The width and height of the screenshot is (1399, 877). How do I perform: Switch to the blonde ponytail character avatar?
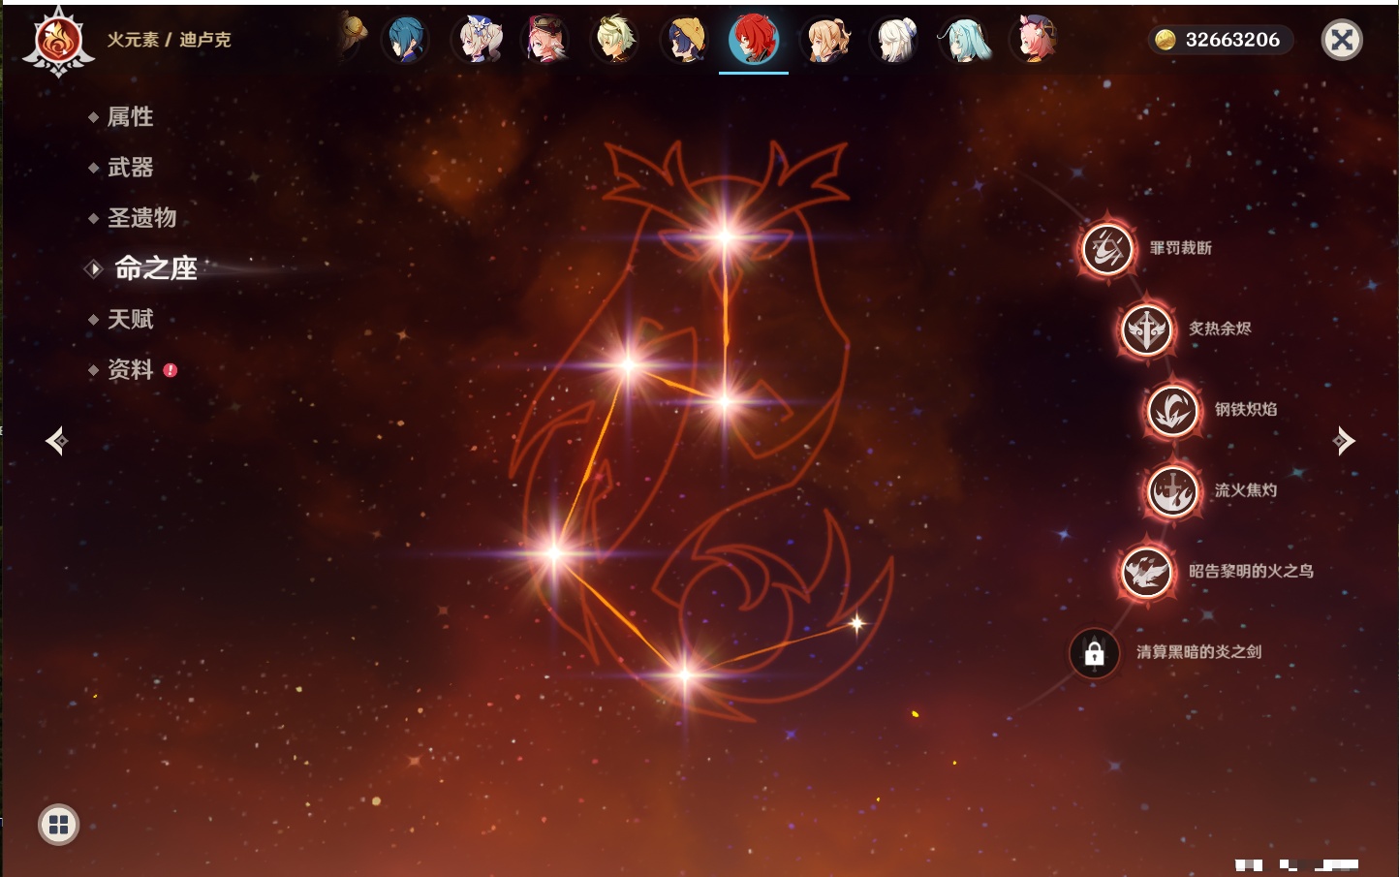pos(824,40)
